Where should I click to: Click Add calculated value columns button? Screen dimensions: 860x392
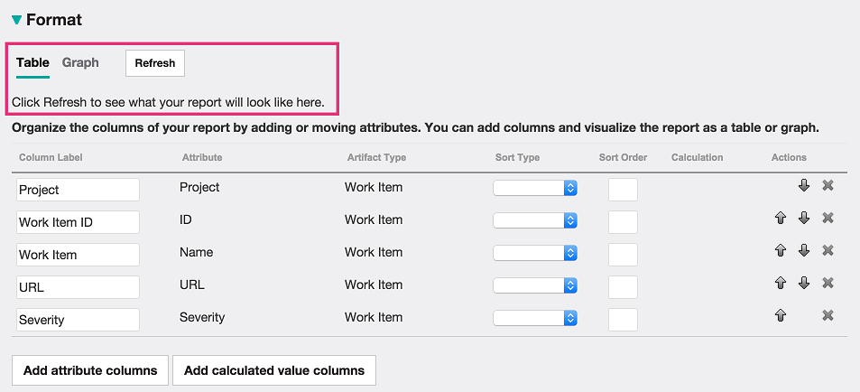pyautogui.click(x=273, y=370)
